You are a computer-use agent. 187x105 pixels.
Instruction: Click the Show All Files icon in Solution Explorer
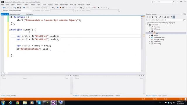click(x=168, y=17)
